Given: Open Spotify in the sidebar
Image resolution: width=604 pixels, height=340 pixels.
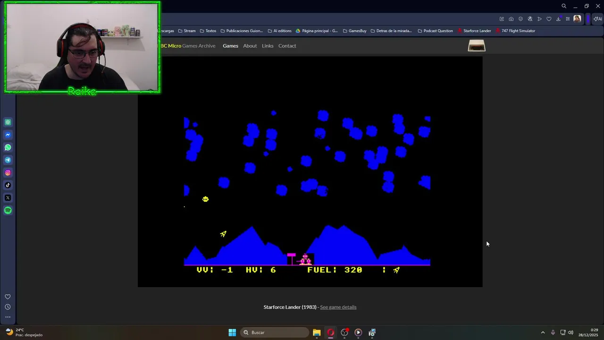Looking at the screenshot, I should (x=8, y=211).
